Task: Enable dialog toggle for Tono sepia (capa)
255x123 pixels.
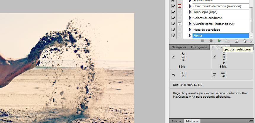Action: point(179,12)
